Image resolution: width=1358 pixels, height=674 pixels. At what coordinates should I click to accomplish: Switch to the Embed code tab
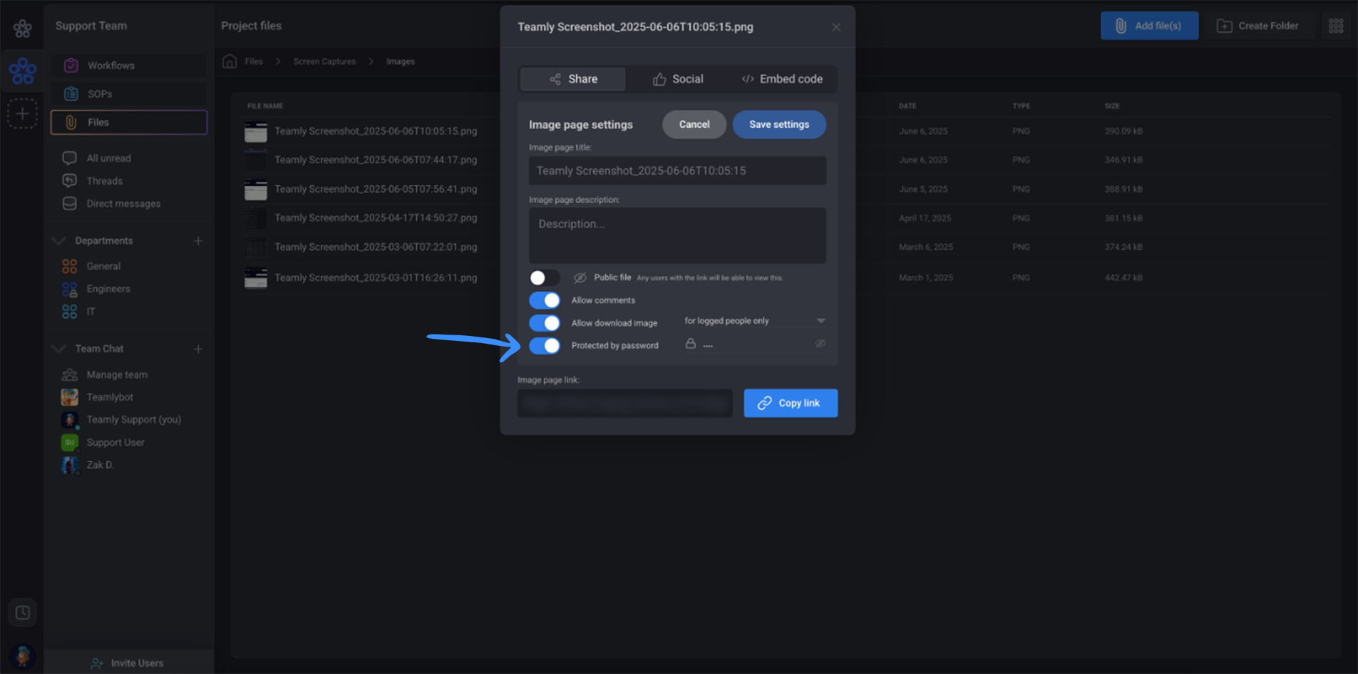pos(782,79)
